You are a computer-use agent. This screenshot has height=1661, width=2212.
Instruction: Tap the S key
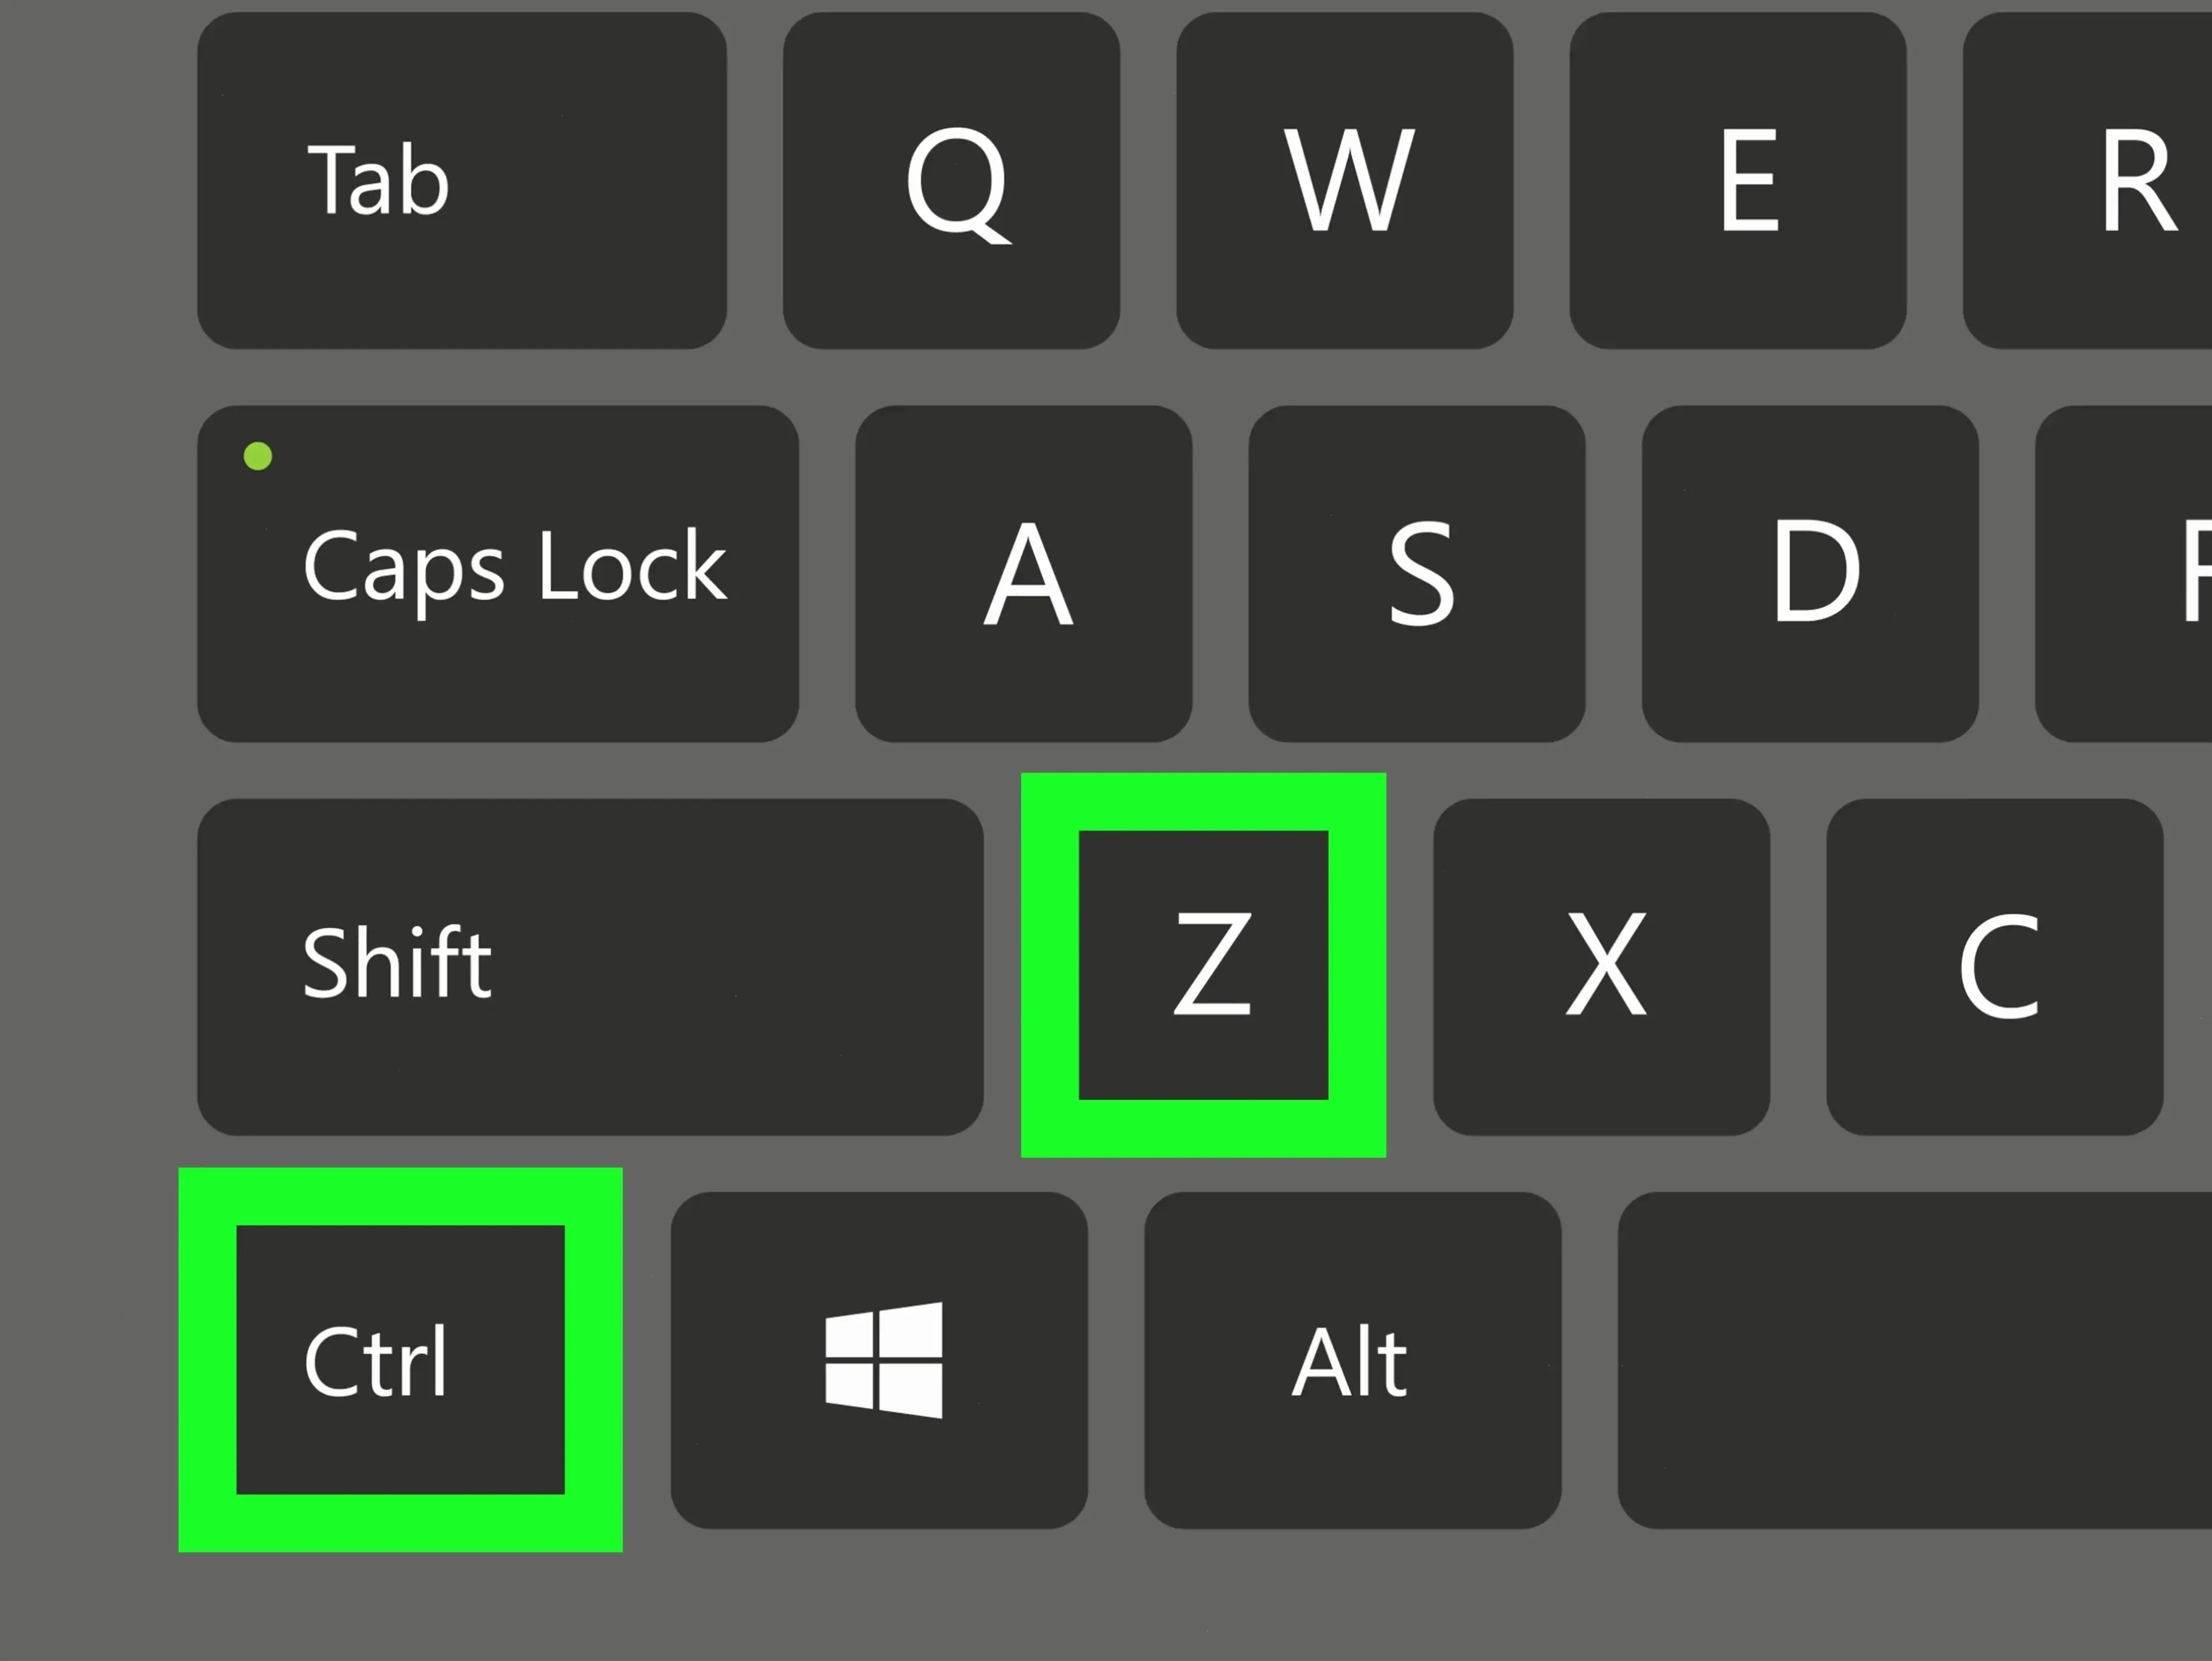pos(1417,573)
